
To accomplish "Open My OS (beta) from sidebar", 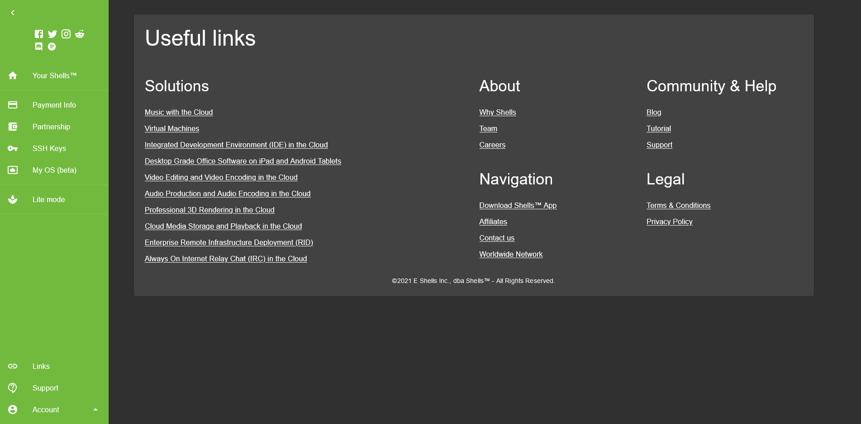I will tap(55, 170).
